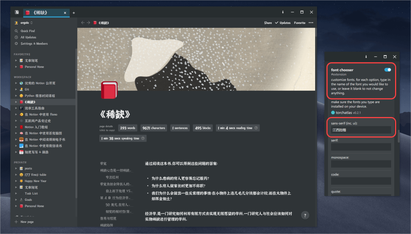Click reading time info question mark
This screenshot has width=411, height=234.
pos(256,128)
